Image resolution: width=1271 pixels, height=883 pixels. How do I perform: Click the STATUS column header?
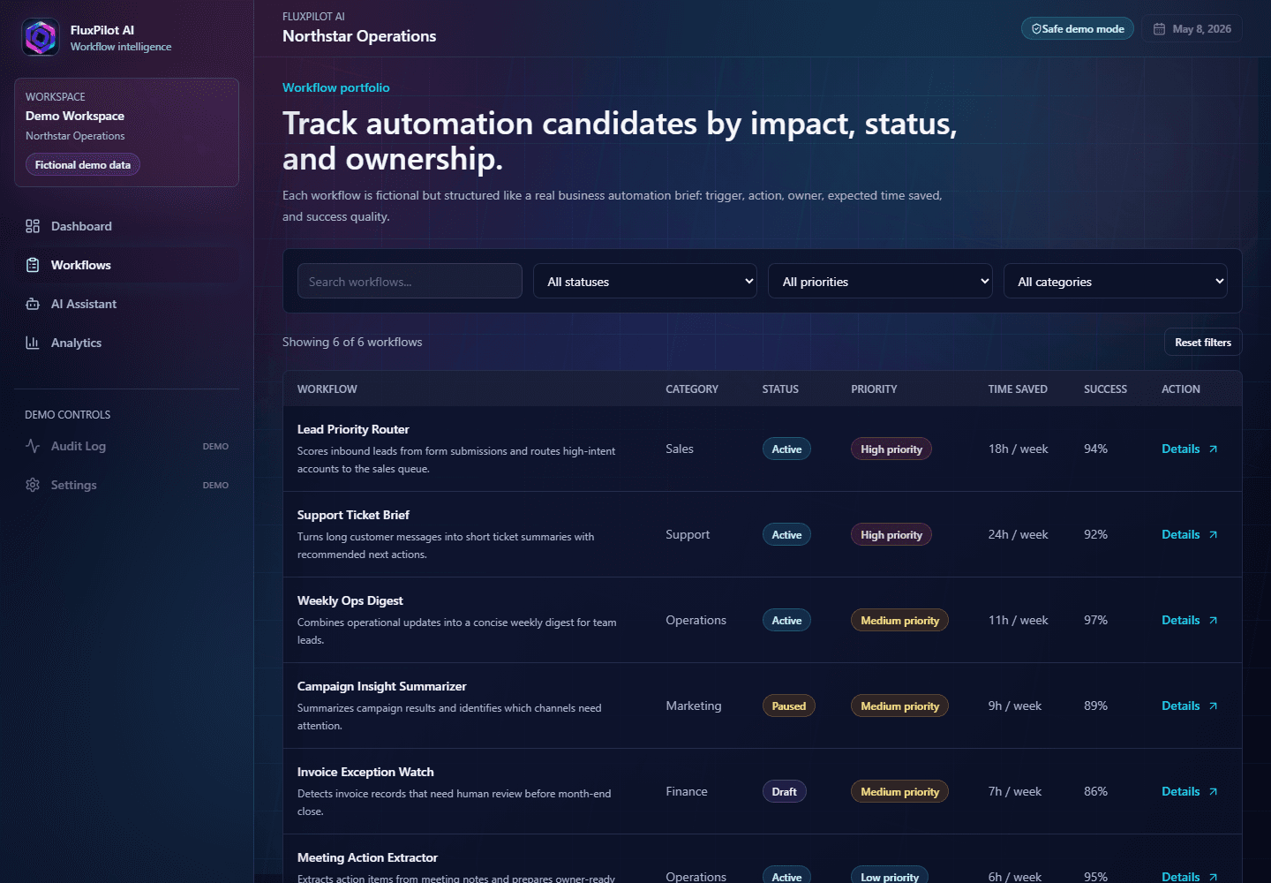(x=780, y=389)
